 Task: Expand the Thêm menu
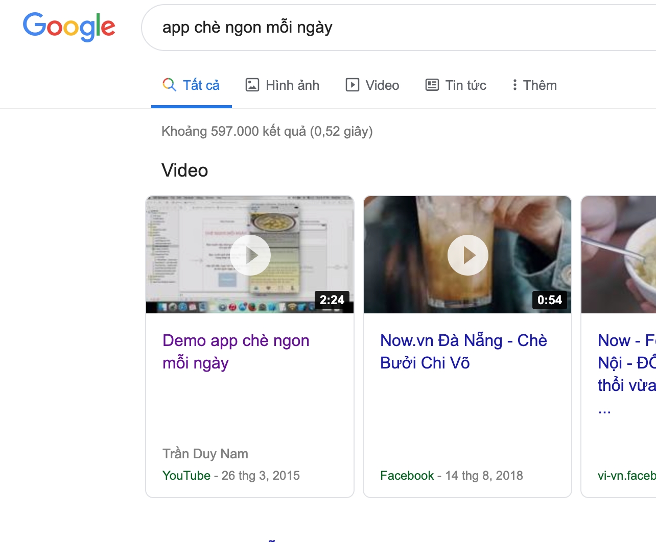534,85
